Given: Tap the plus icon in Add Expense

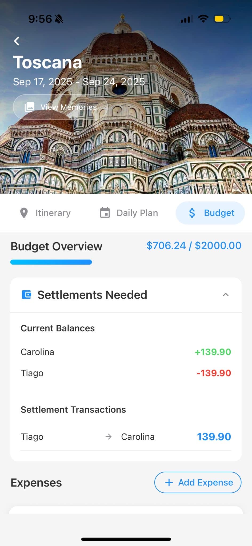Looking at the screenshot, I should pyautogui.click(x=169, y=482).
